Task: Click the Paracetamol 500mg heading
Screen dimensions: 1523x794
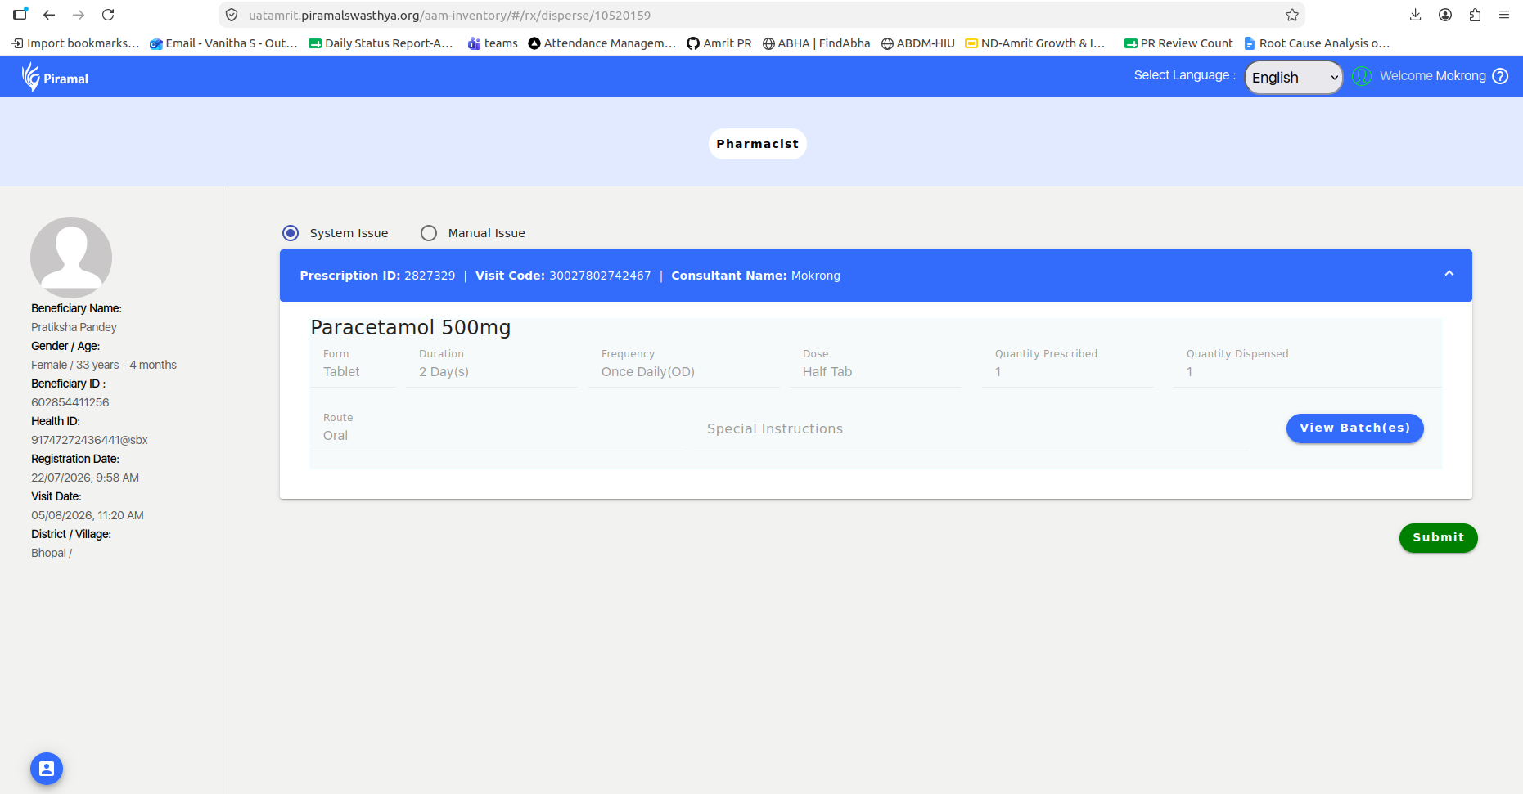Action: [410, 328]
